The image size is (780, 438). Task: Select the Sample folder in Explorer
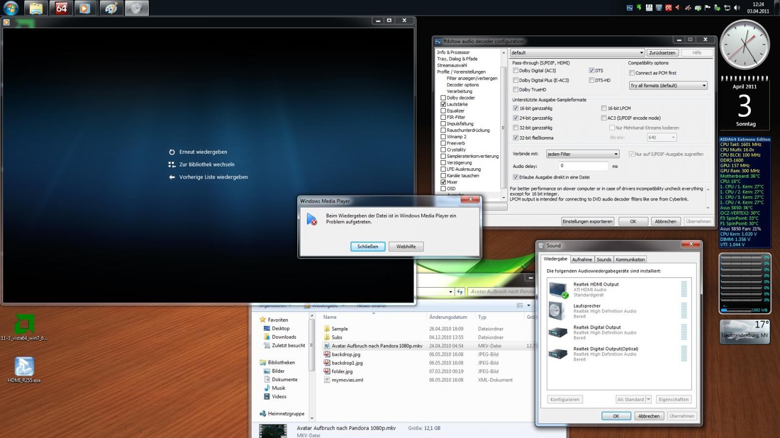pyautogui.click(x=339, y=329)
